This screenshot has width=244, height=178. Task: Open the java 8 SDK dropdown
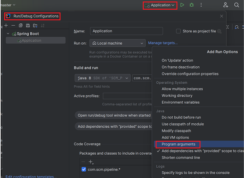[x=102, y=78]
